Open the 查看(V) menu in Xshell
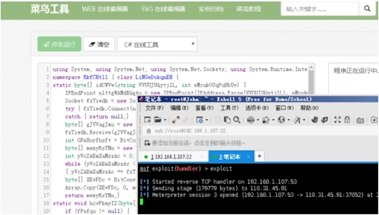The height and width of the screenshot is (215, 379). pos(204,108)
